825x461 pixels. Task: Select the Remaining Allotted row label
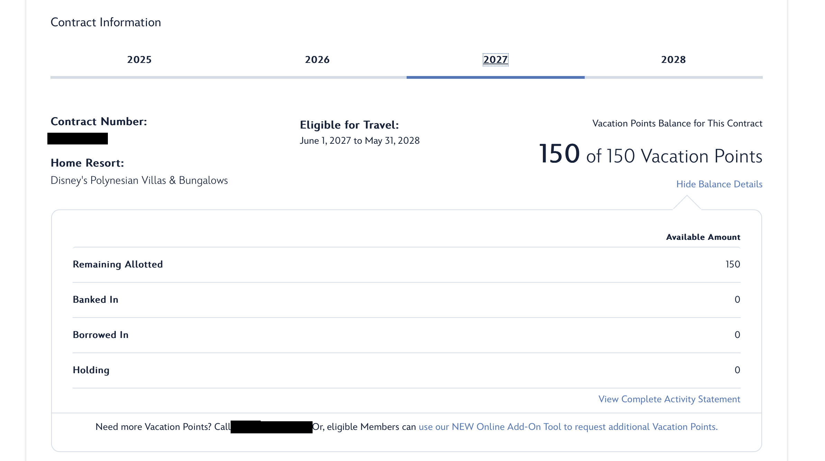point(118,264)
